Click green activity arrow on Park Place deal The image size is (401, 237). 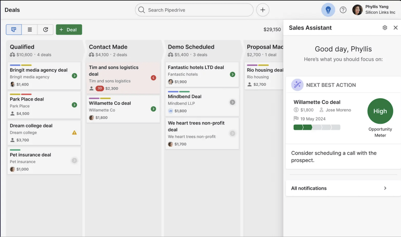[74, 105]
